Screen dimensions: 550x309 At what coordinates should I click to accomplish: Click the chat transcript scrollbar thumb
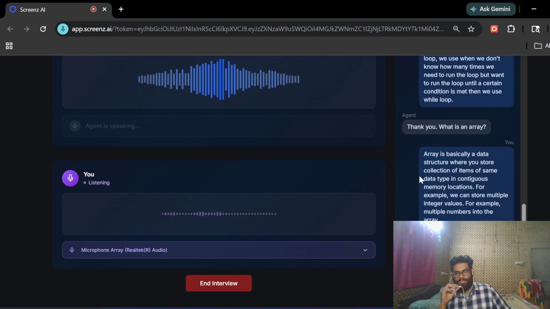524,212
